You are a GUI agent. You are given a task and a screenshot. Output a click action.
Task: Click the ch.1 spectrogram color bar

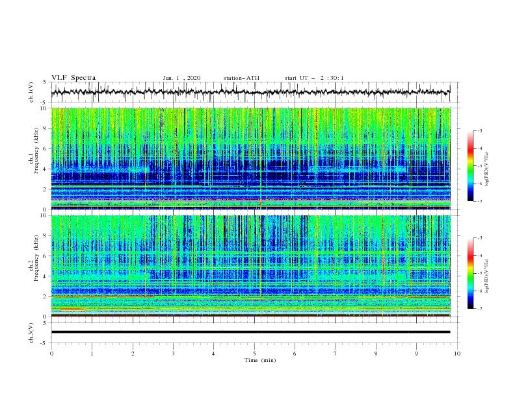point(470,166)
